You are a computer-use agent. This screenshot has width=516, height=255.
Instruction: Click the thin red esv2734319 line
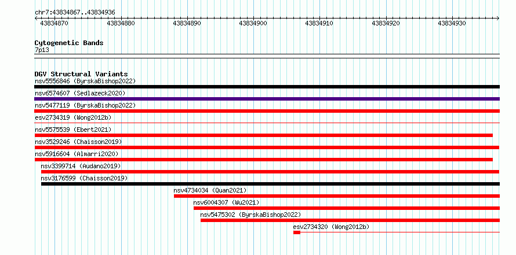(267, 123)
